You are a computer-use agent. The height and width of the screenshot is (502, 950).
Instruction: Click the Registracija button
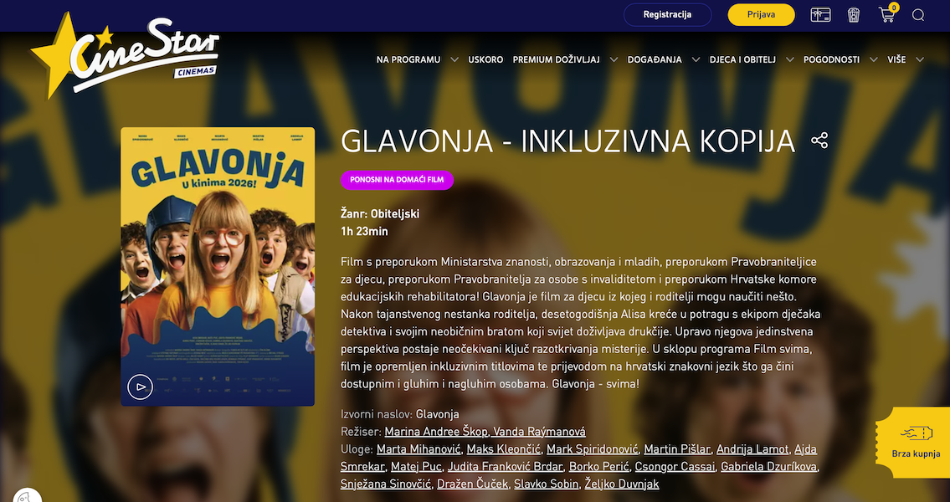(x=667, y=14)
